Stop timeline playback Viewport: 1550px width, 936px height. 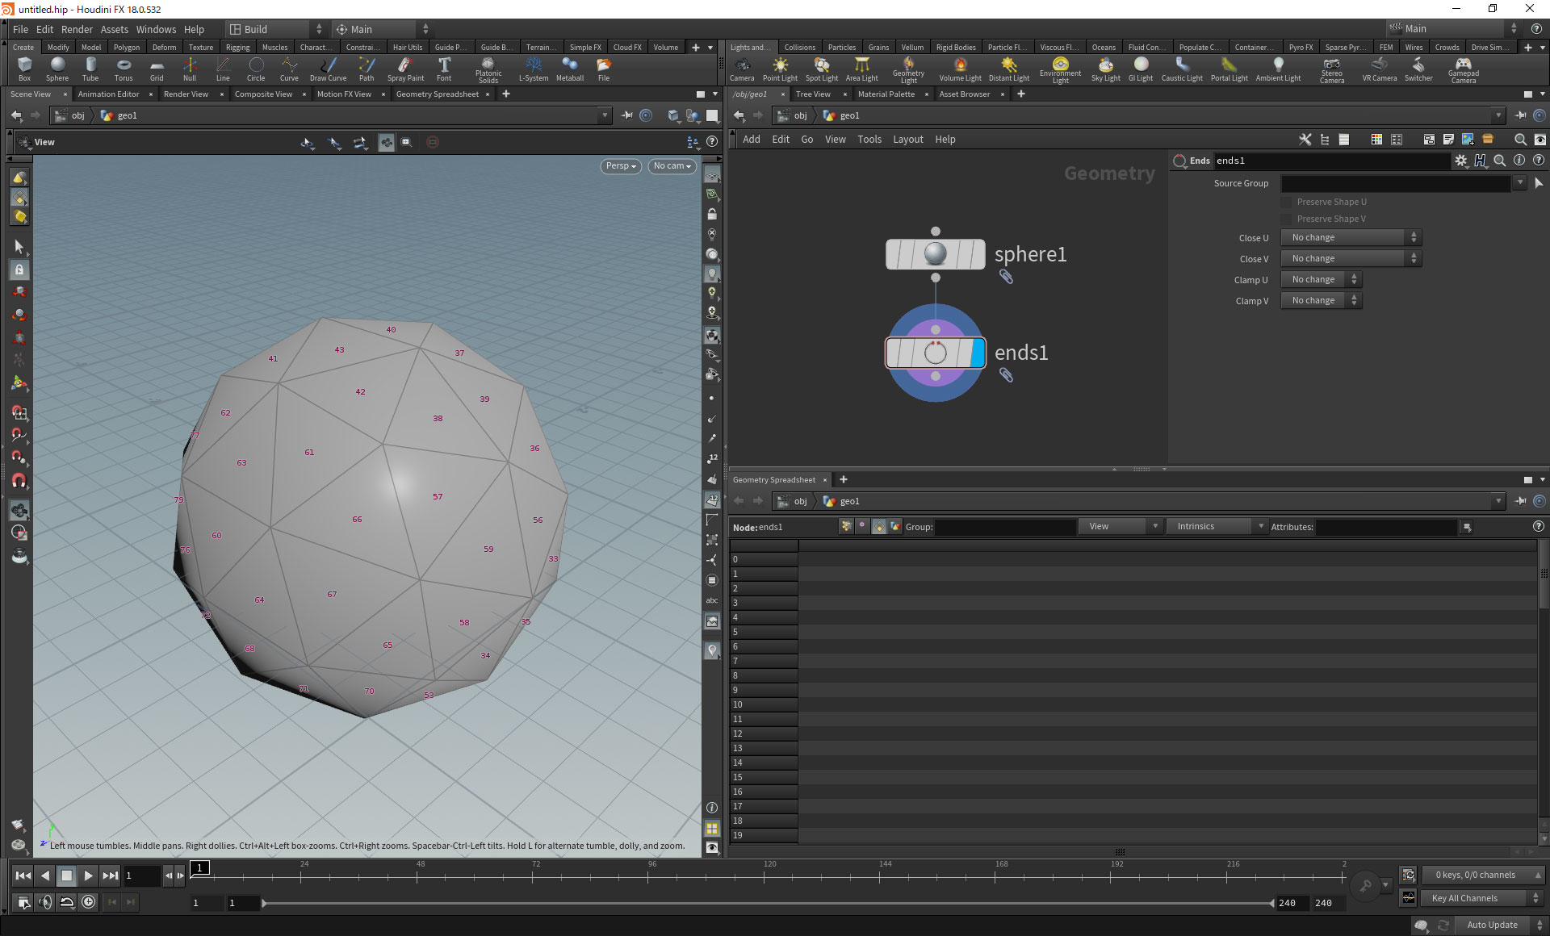67,875
